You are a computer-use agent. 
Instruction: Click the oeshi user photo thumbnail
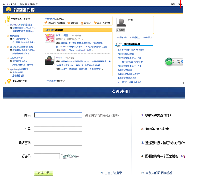(x=50, y=60)
